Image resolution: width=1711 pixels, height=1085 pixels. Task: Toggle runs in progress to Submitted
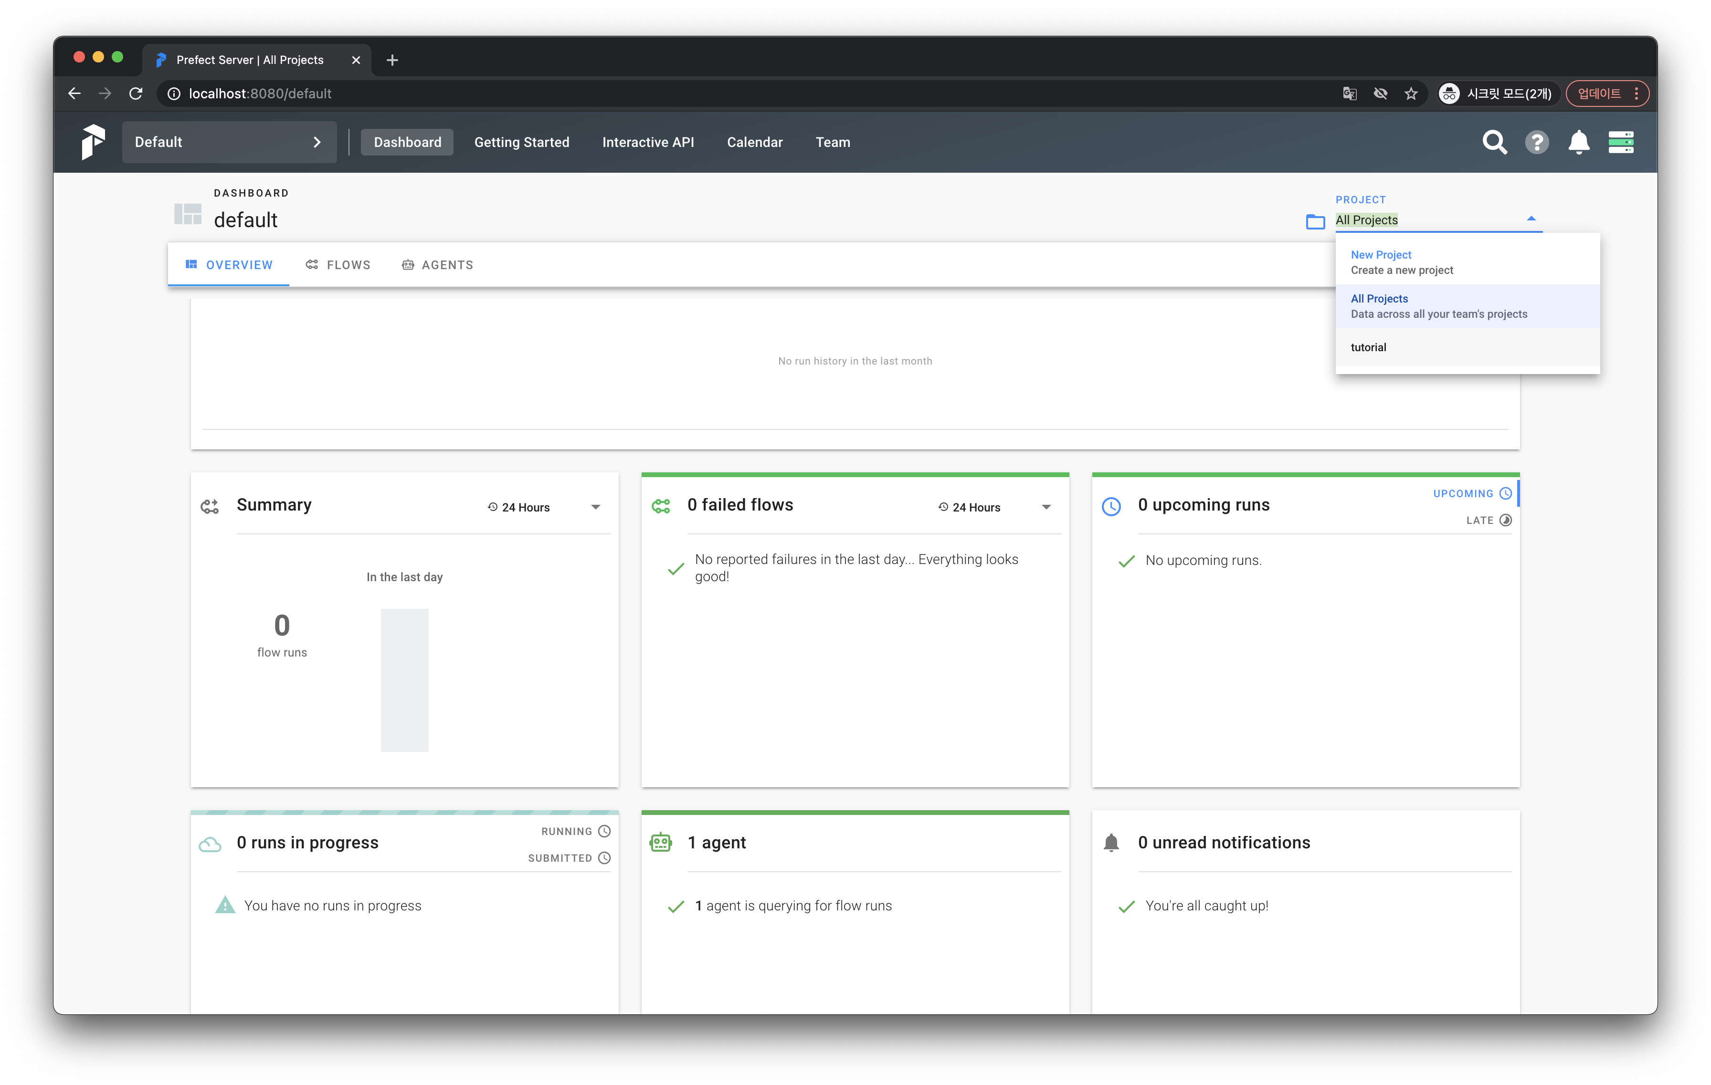click(569, 858)
